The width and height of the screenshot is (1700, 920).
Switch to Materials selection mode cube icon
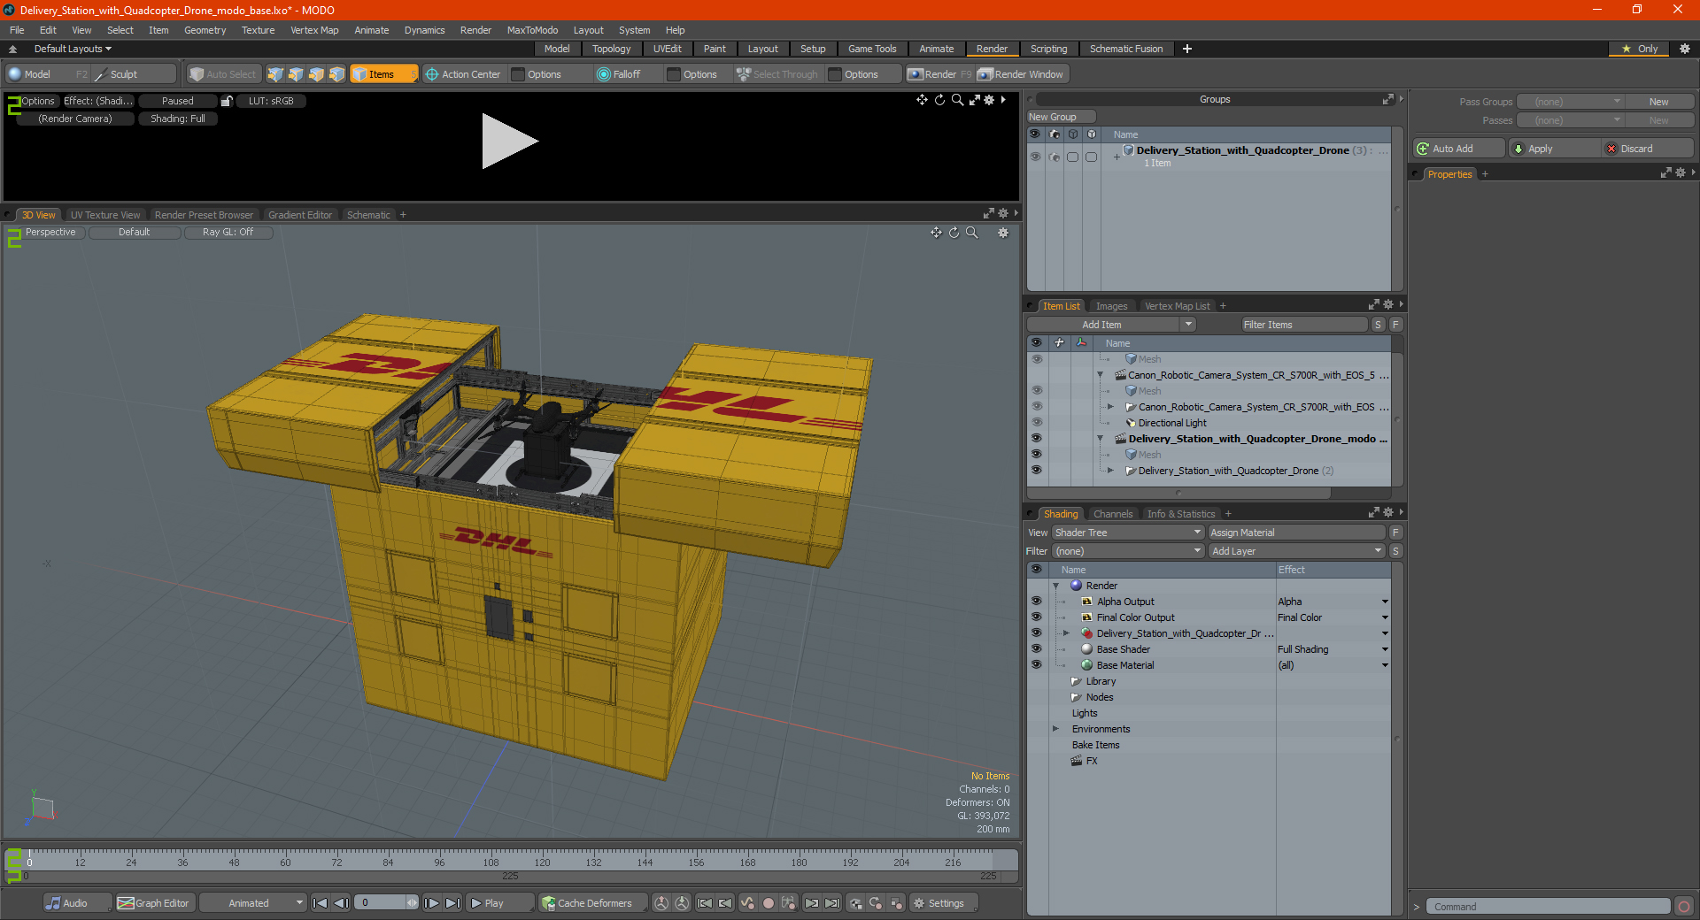pos(336,74)
